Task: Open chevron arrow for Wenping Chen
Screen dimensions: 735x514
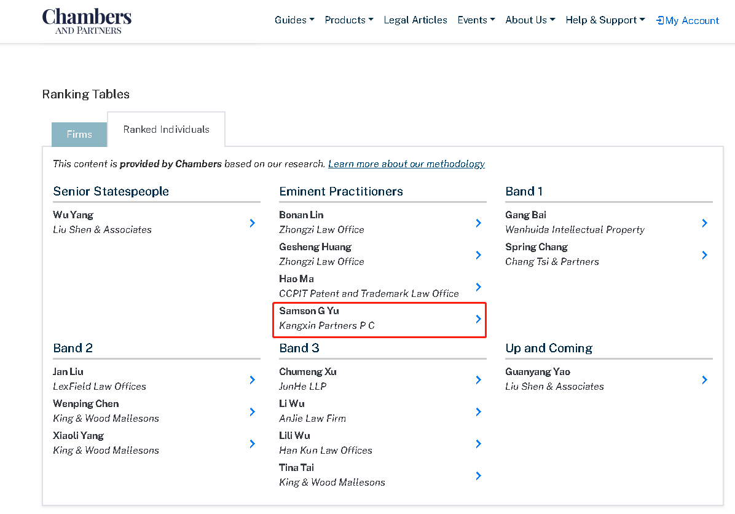Action: tap(252, 412)
